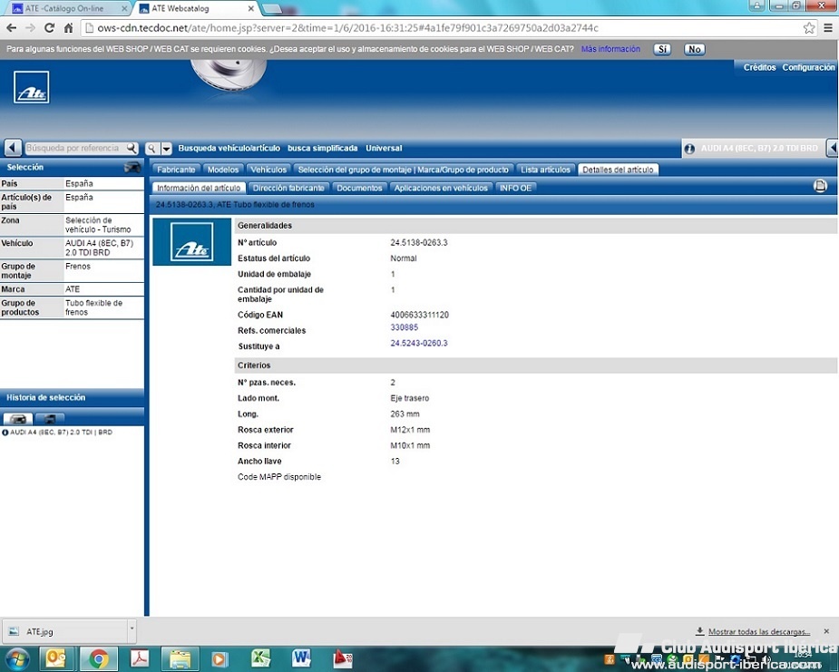The width and height of the screenshot is (839, 672).
Task: Go to the browser home page
Action: tap(68, 28)
